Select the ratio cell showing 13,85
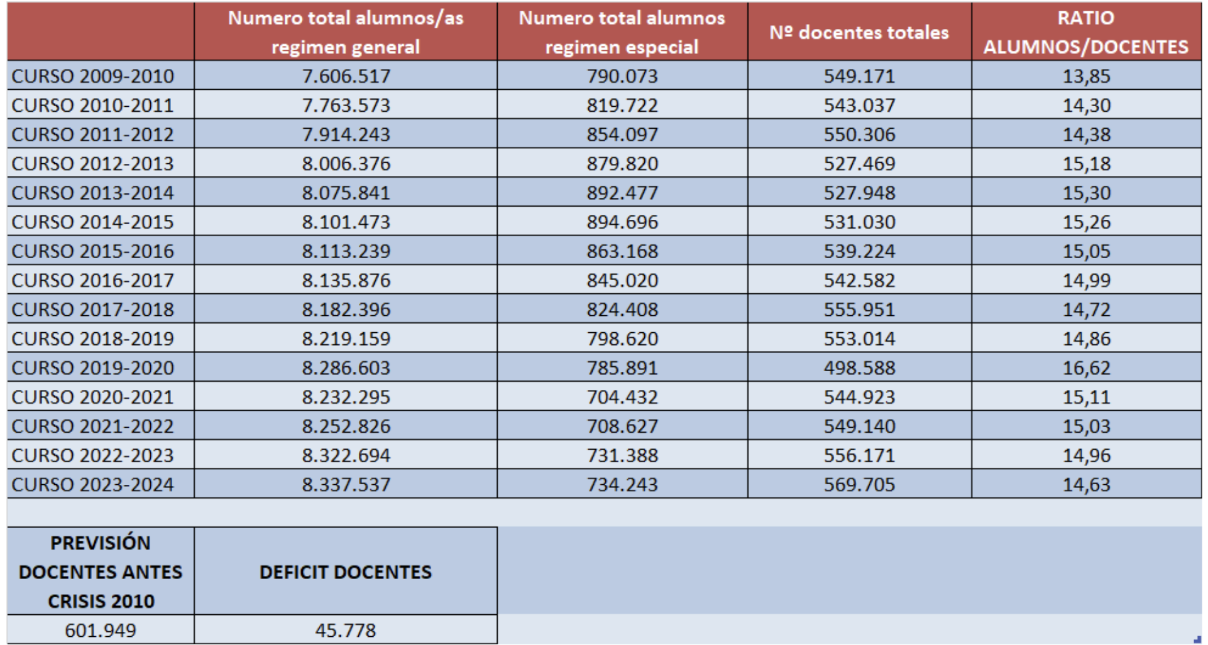This screenshot has height=645, width=1208. (1085, 76)
